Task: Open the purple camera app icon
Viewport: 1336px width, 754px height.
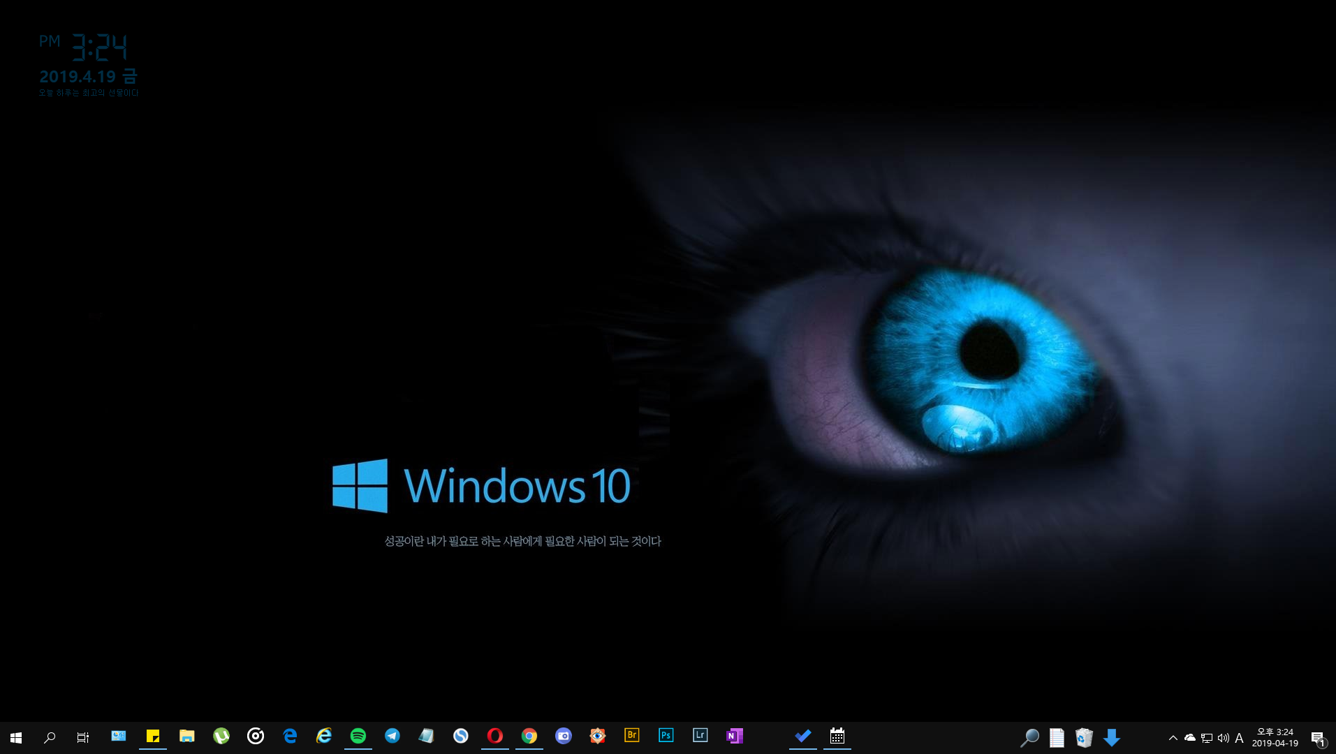Action: pyautogui.click(x=564, y=736)
